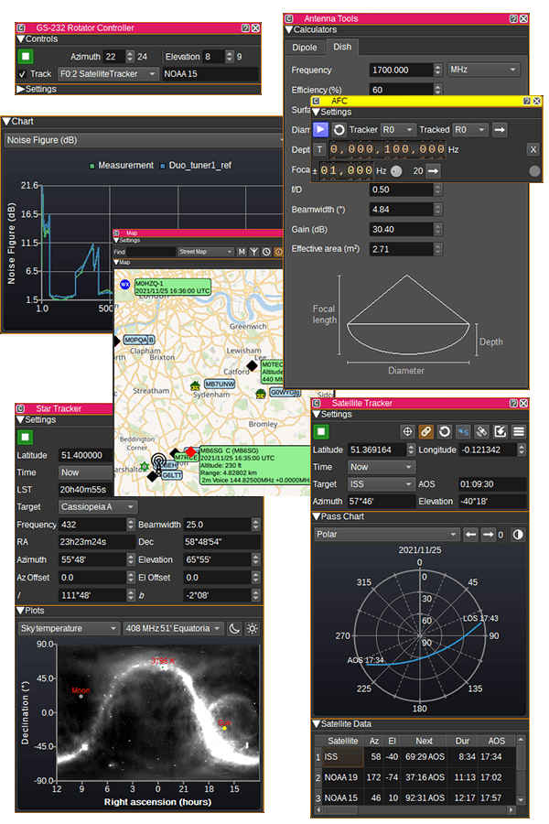The width and height of the screenshot is (549, 824).
Task: Click the Satellite Tracker update circular arrow icon
Action: click(x=445, y=432)
